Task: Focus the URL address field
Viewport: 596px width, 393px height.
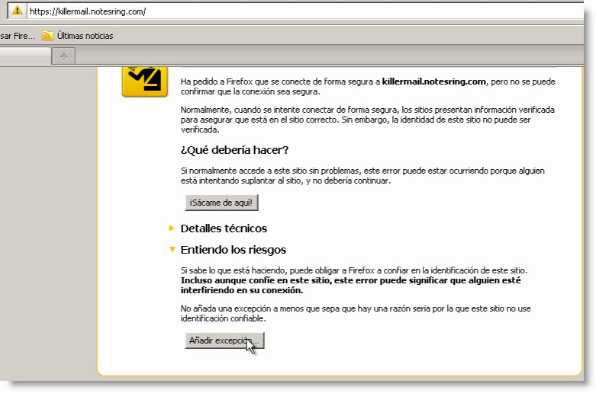Action: click(305, 11)
